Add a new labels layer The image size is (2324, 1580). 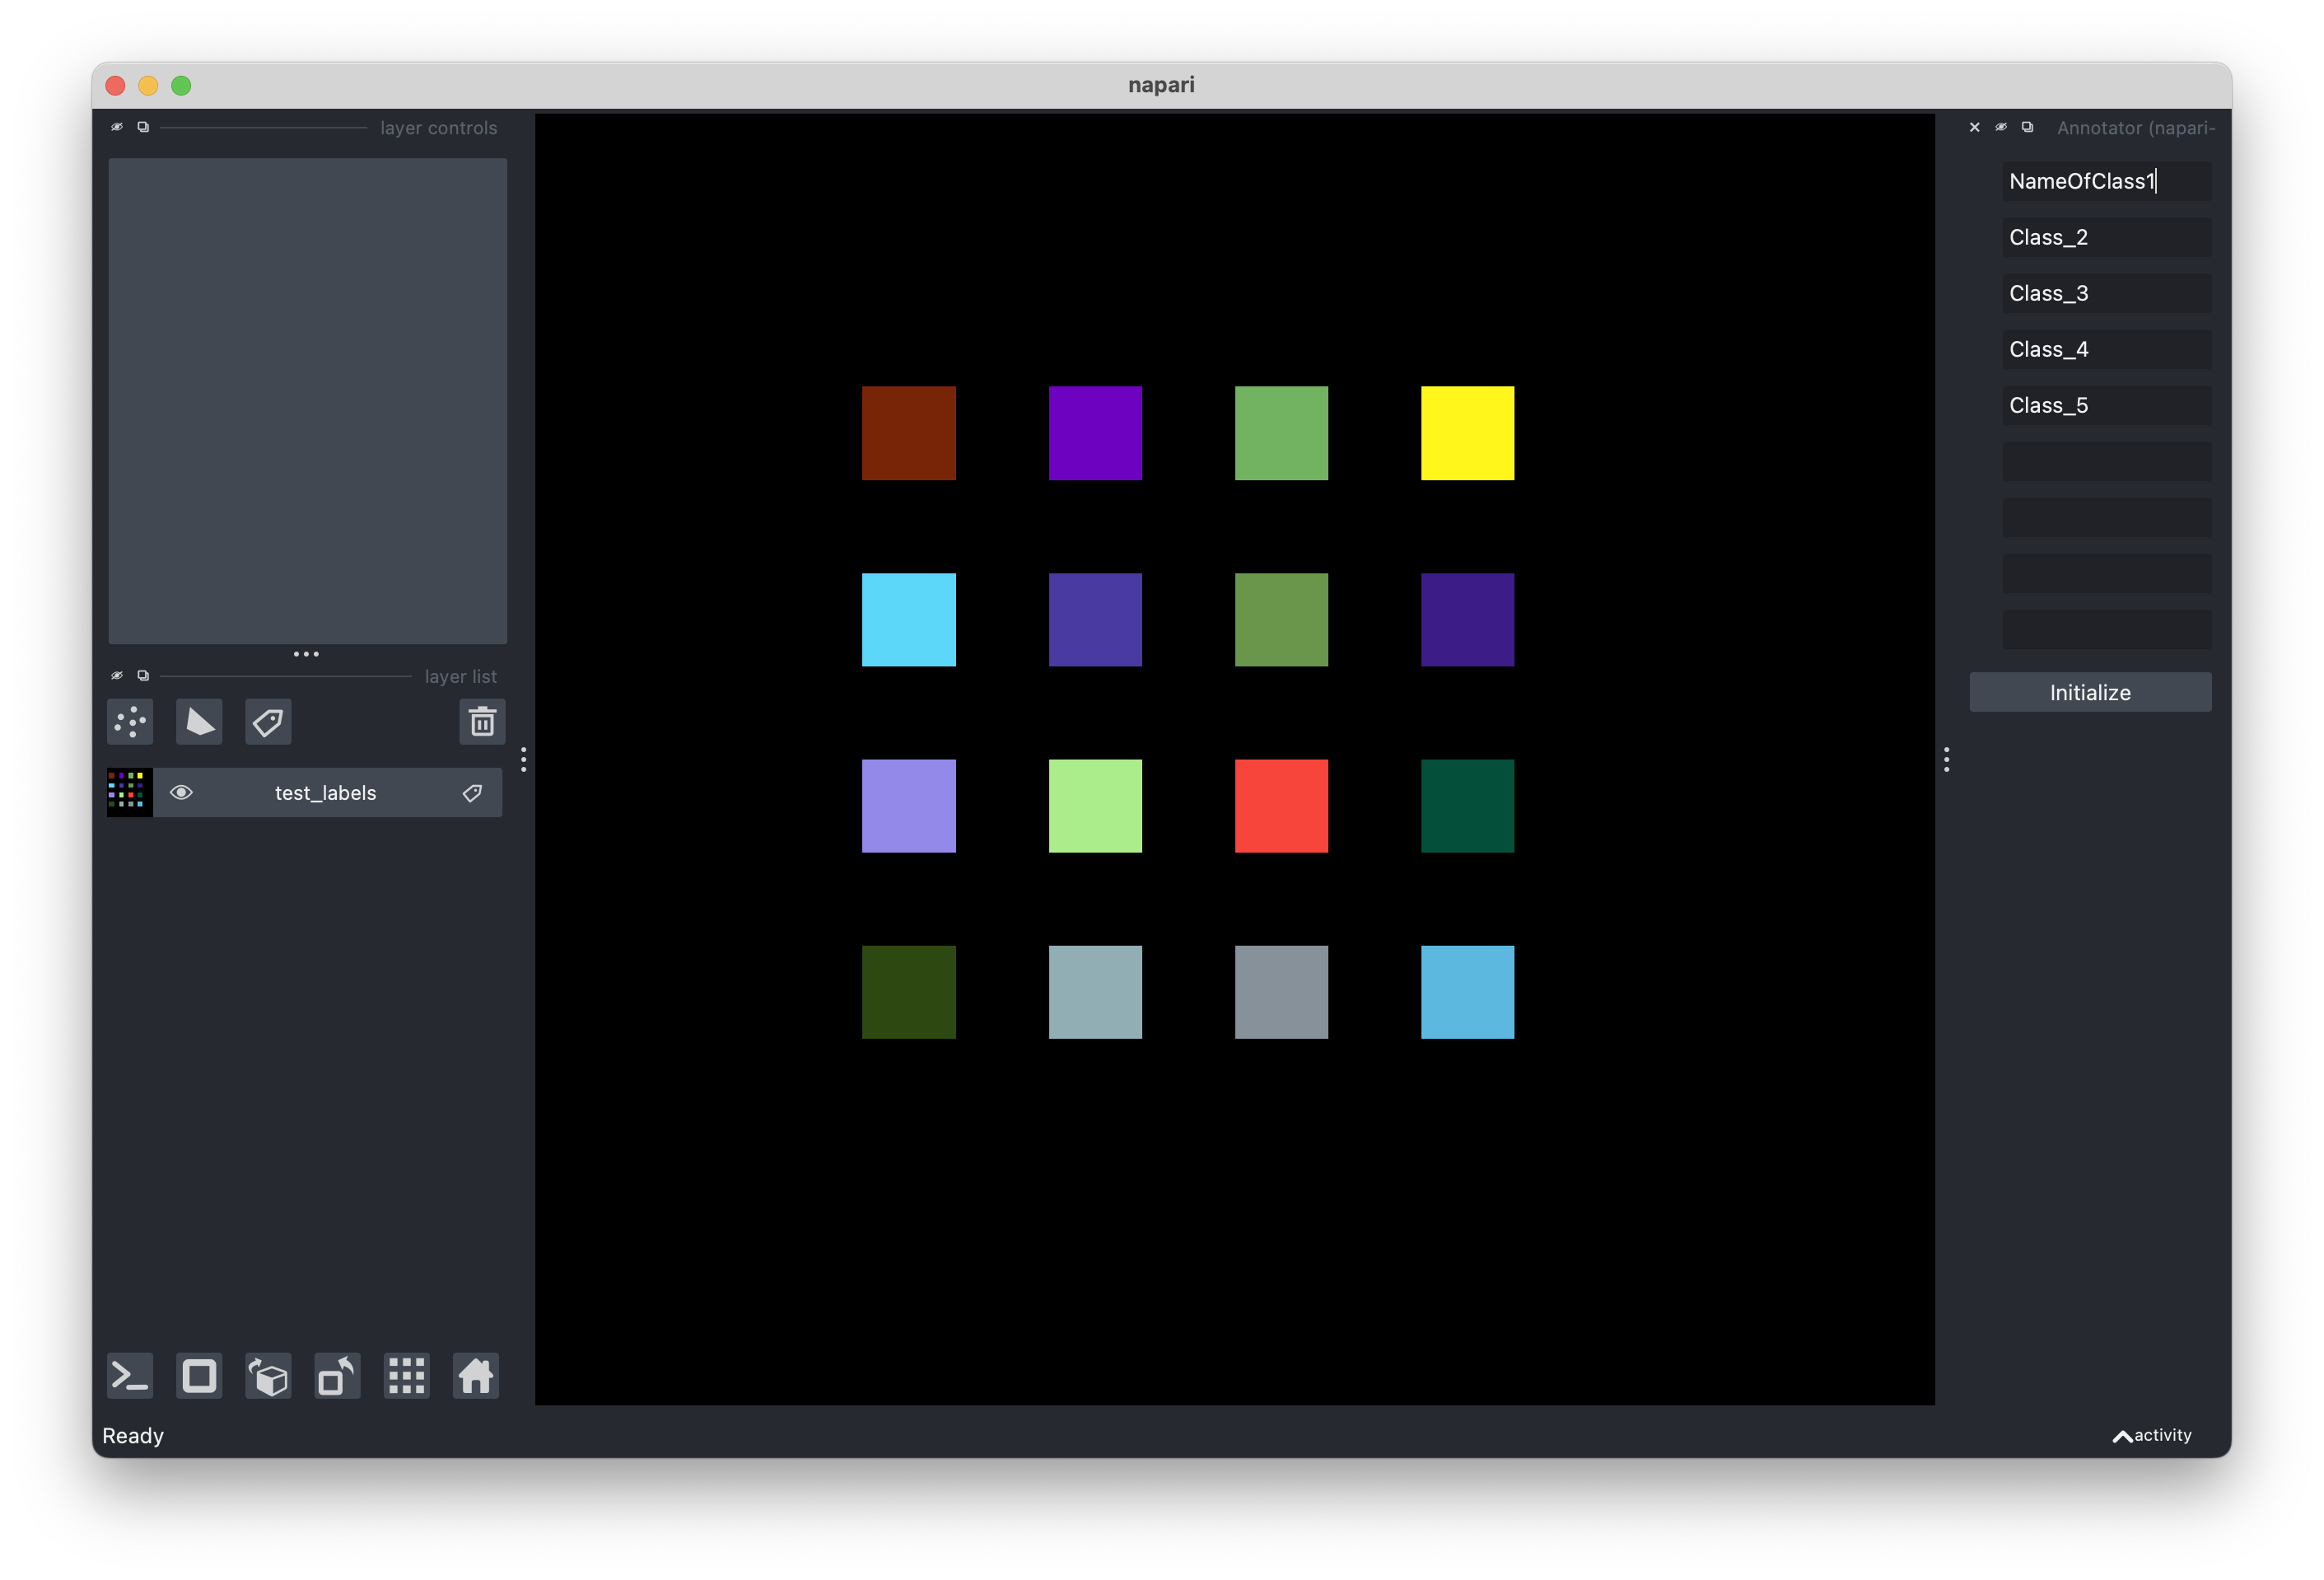[267, 721]
